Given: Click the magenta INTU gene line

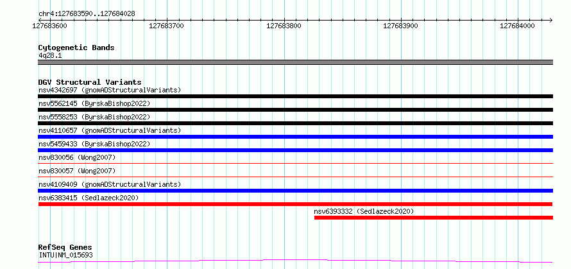Looking at the screenshot, I should point(295,261).
